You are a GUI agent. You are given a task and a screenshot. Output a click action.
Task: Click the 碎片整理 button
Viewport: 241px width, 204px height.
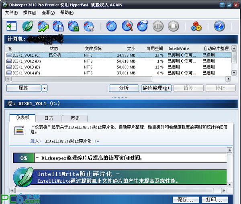[x=156, y=88]
